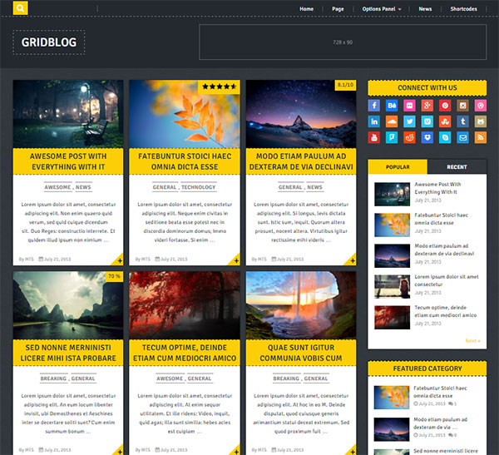
Task: Open the SoundCloud social link
Action: point(392,121)
